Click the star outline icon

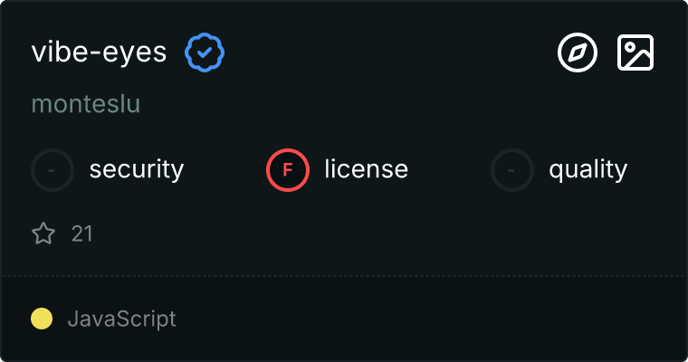point(43,234)
